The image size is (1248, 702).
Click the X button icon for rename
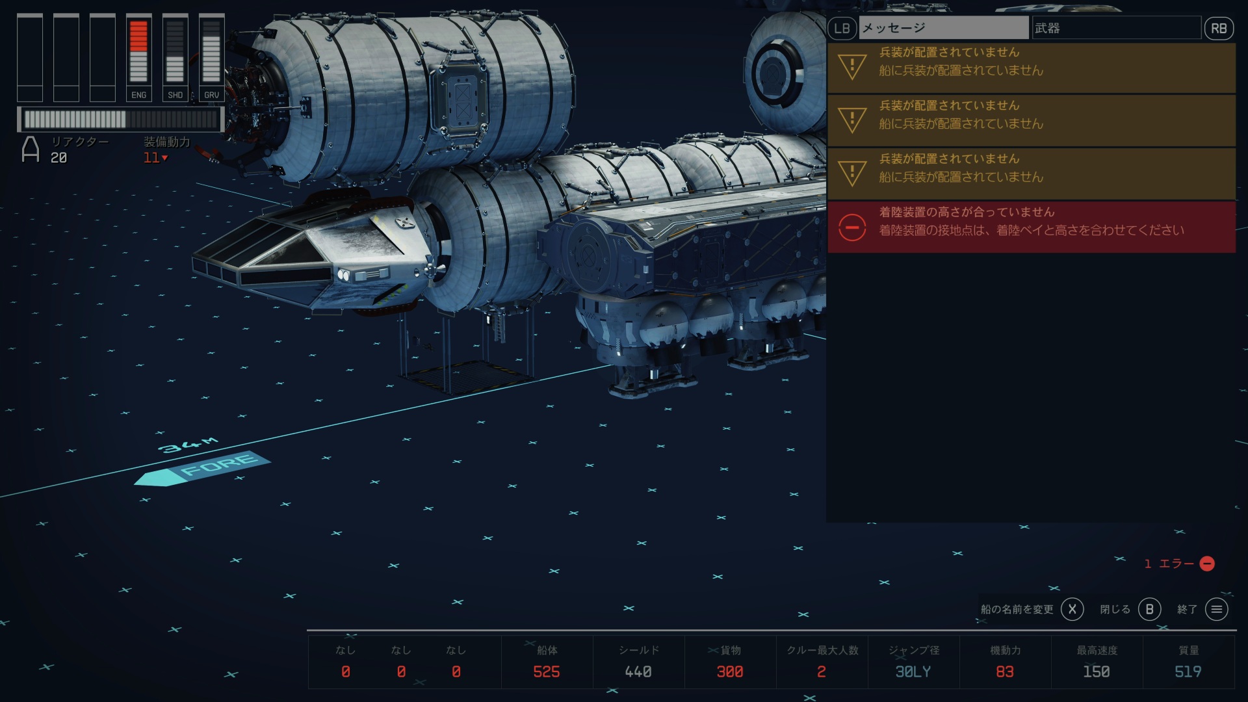click(1072, 609)
